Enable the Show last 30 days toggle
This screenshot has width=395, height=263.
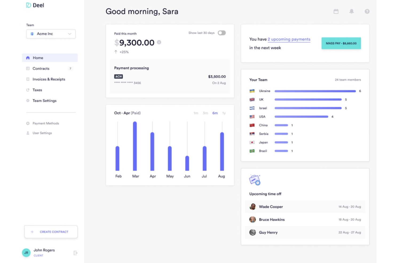click(x=222, y=33)
